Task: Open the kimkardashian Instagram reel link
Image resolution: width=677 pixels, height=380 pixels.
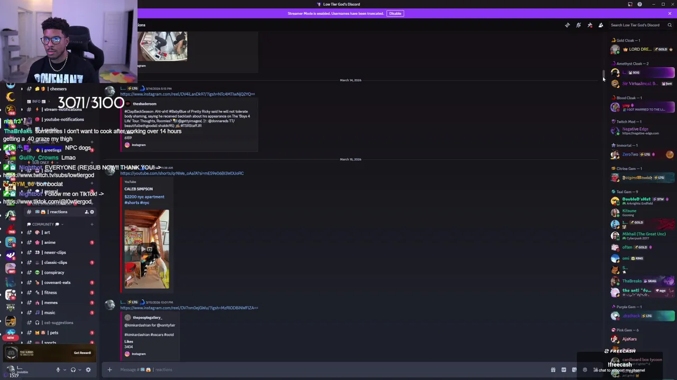Action: (x=189, y=308)
